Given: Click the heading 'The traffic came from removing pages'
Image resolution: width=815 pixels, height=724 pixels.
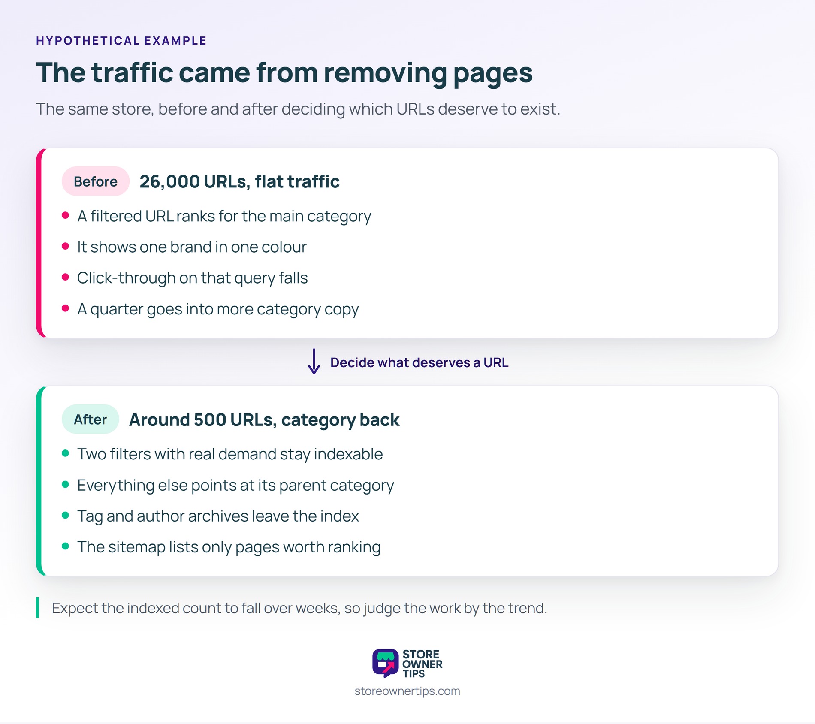Looking at the screenshot, I should pos(284,73).
